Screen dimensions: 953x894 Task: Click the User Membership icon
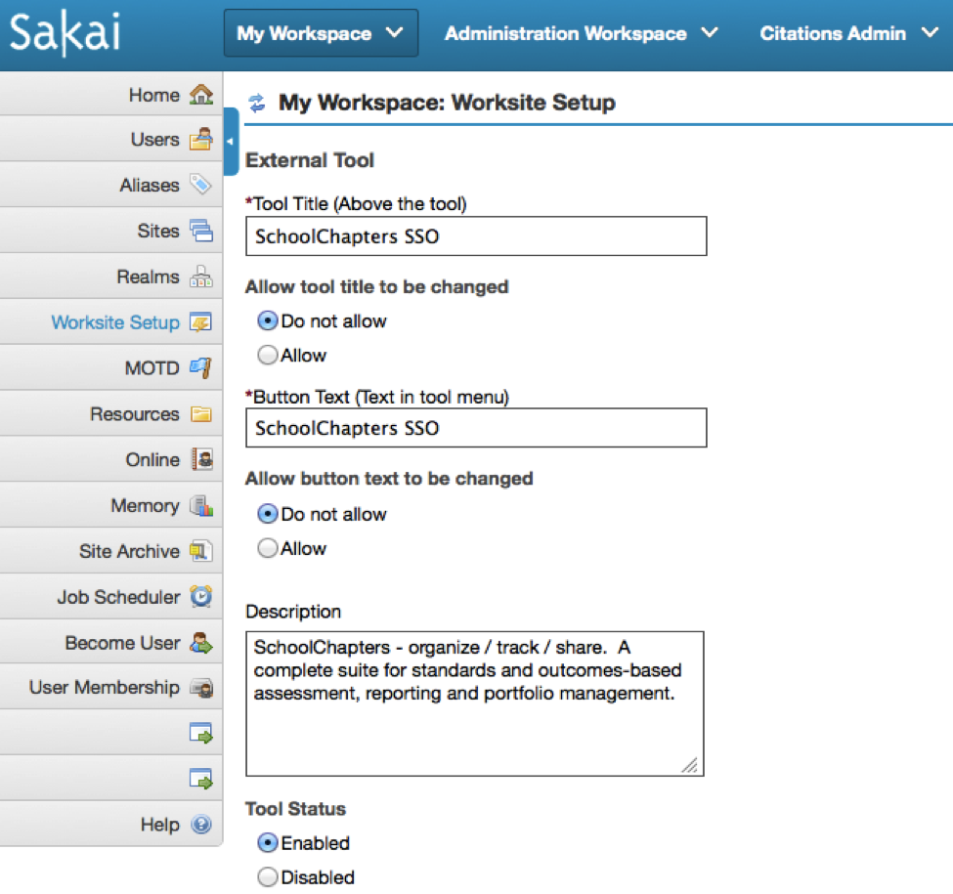tap(201, 688)
